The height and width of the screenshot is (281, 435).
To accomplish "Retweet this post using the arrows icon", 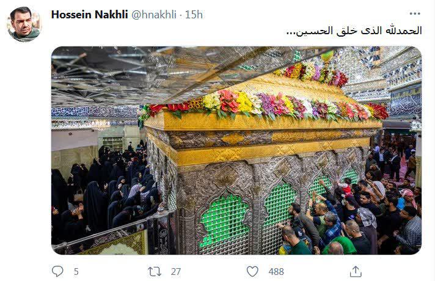I will pyautogui.click(x=155, y=272).
